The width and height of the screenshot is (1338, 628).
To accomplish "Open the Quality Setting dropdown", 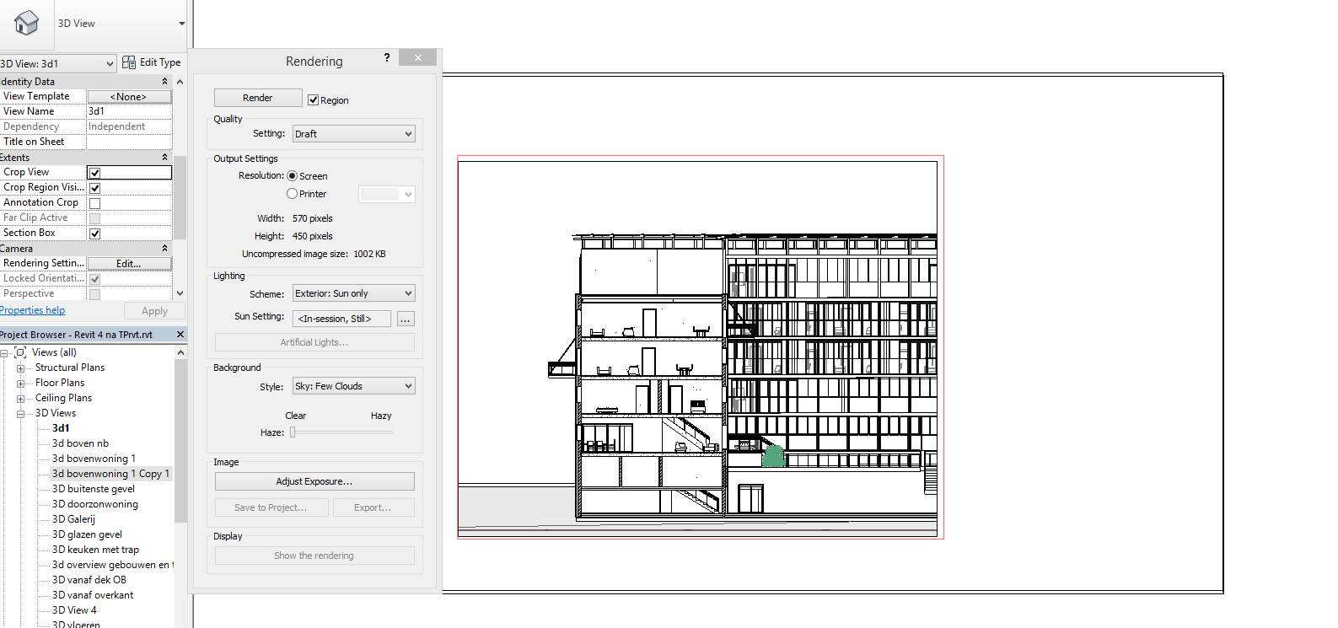I will pos(353,134).
